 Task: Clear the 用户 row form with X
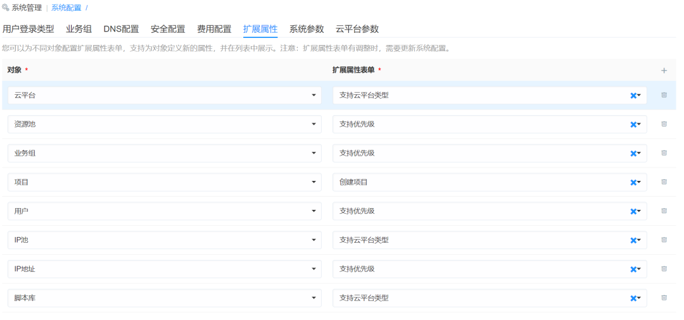[633, 211]
